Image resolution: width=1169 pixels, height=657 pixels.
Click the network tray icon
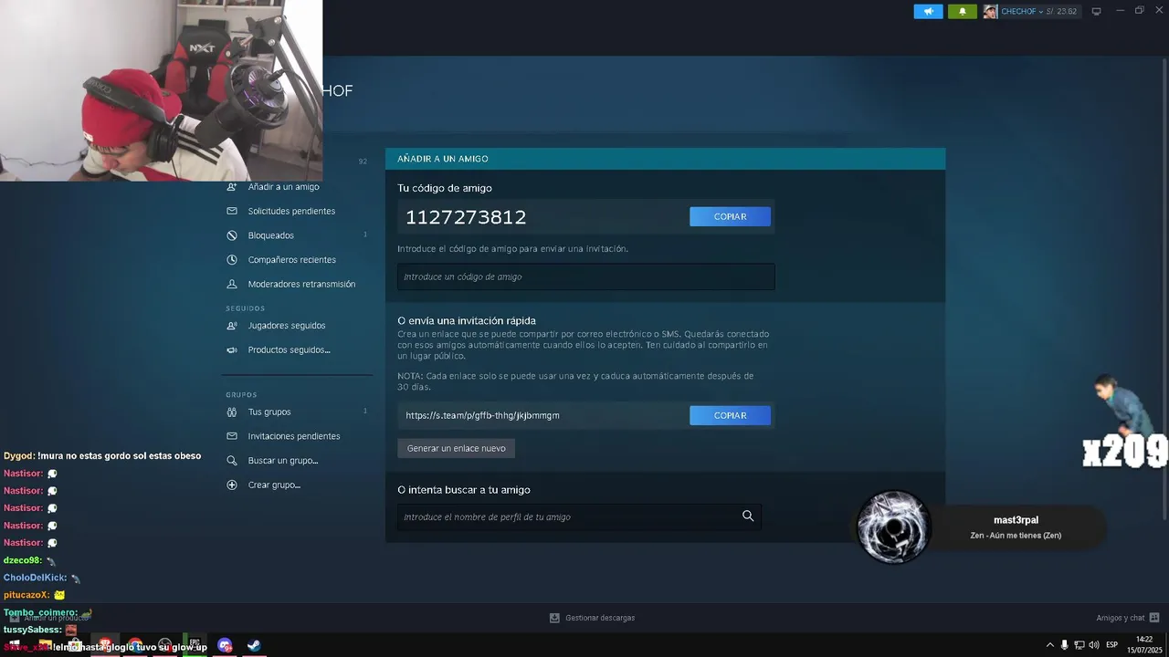[1079, 645]
